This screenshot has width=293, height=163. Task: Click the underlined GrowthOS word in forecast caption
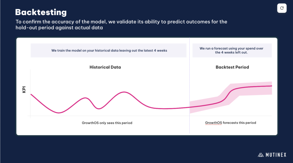[x=213, y=123]
